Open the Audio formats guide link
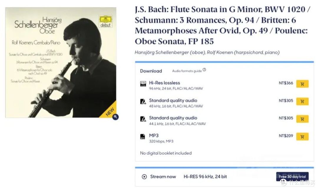 pyautogui.click(x=187, y=71)
